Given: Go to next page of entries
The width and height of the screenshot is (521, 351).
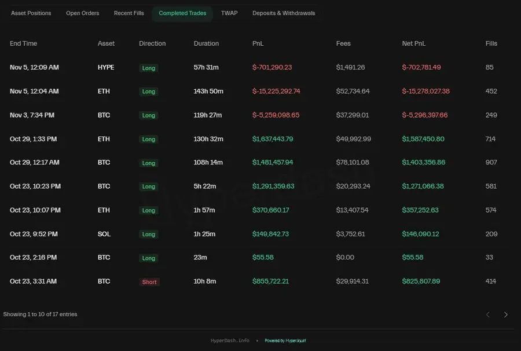Looking at the screenshot, I should 506,315.
